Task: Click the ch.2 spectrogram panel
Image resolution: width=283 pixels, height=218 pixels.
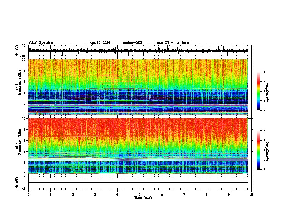Action: (138, 146)
